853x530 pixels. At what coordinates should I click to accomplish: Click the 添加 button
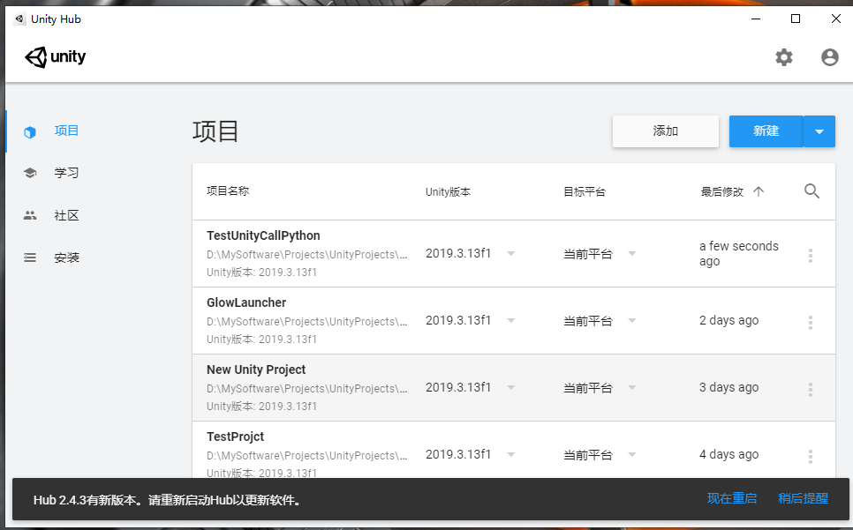coord(665,131)
